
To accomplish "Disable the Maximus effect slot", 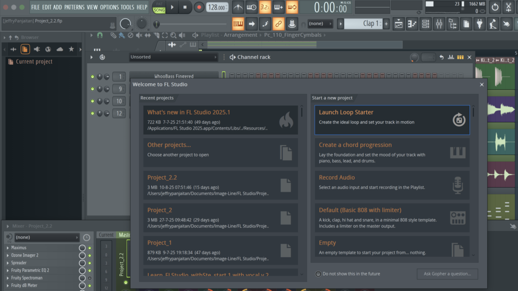I will [90, 248].
